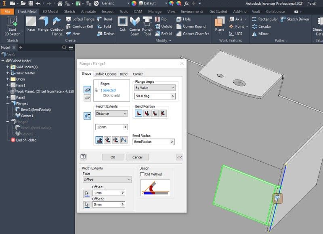Viewport: 323px width, 234px height.
Task: Open the Bend tab in dialog
Action: 124,74
